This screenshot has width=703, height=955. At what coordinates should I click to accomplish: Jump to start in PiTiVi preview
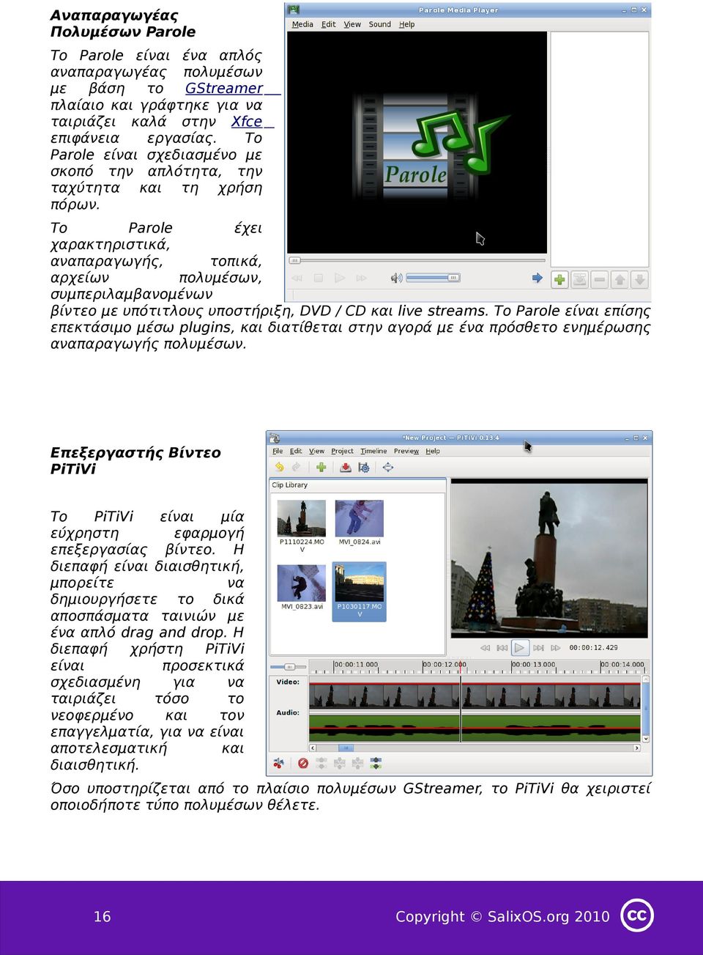click(502, 648)
